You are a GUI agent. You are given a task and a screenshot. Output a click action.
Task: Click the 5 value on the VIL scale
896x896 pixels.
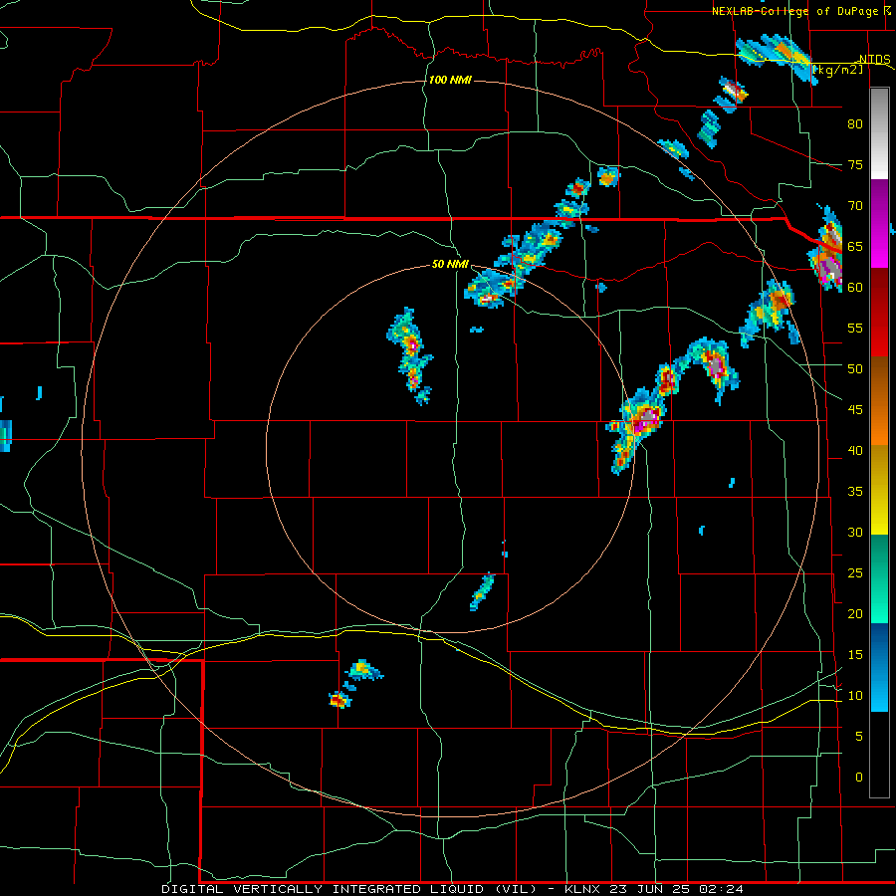click(x=859, y=737)
